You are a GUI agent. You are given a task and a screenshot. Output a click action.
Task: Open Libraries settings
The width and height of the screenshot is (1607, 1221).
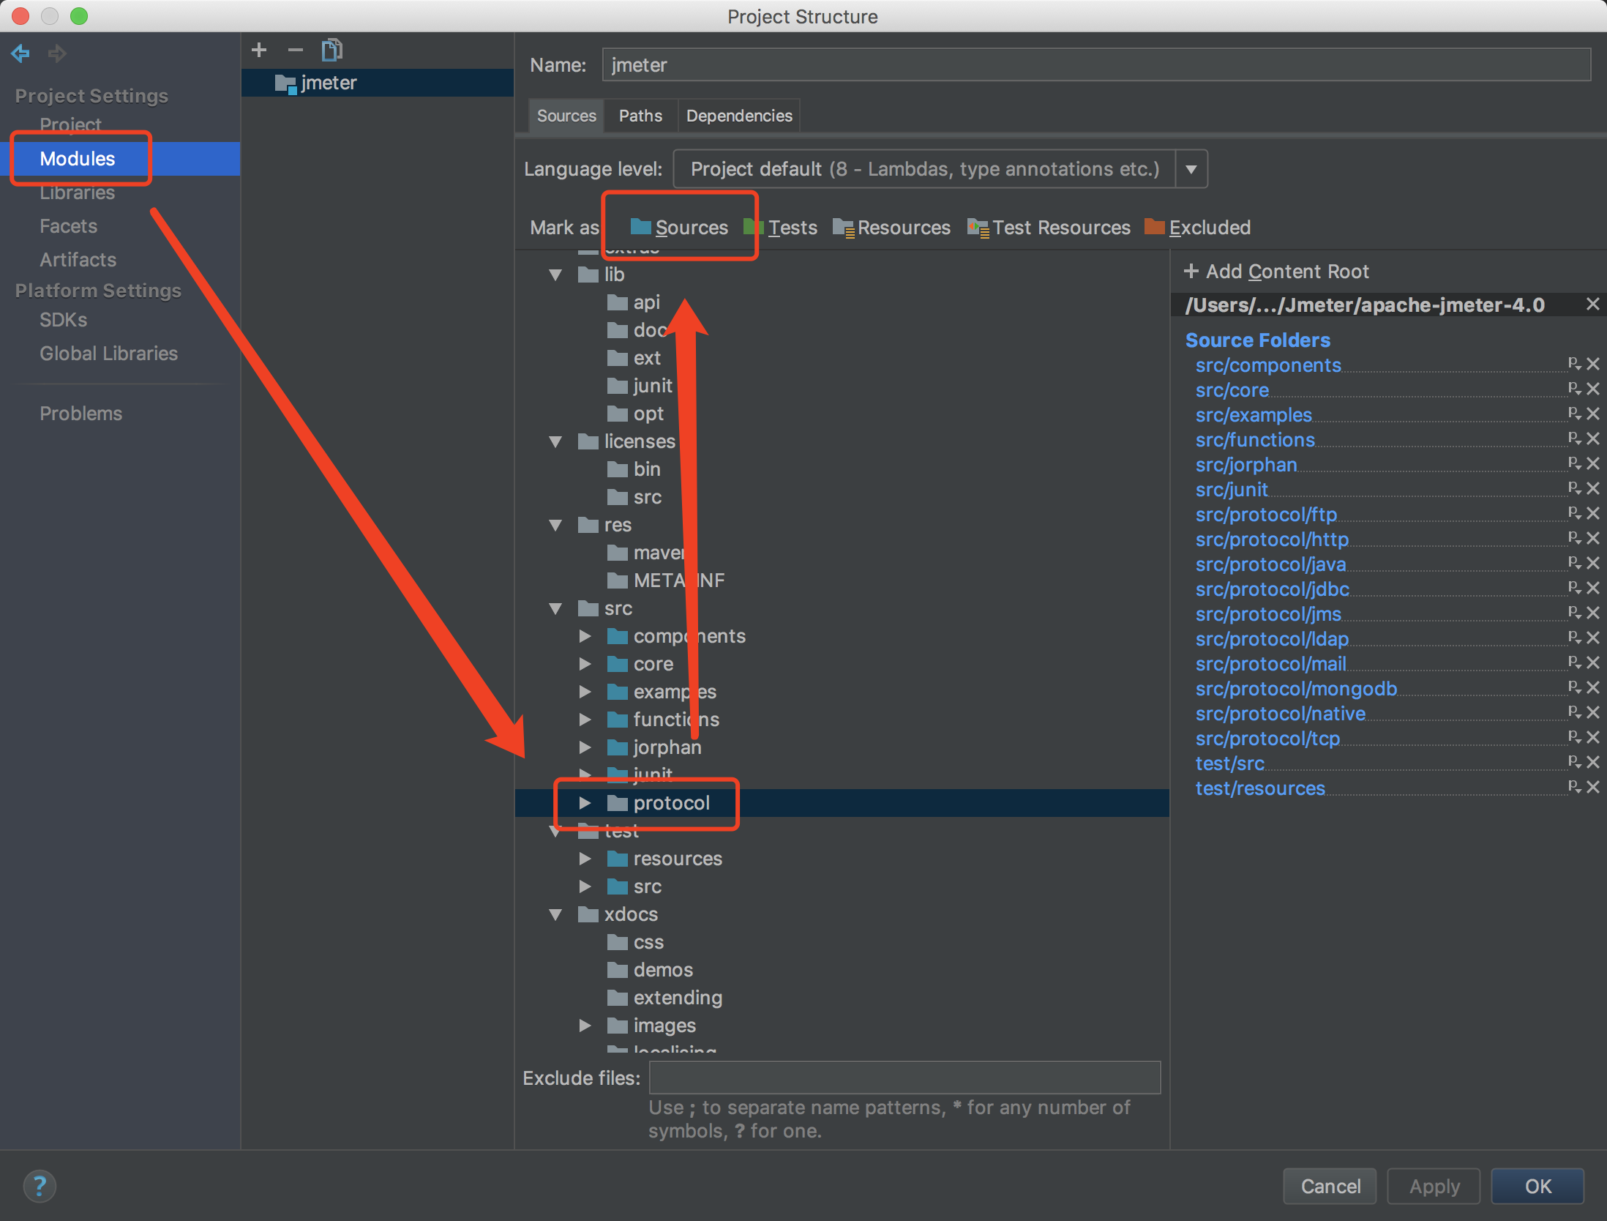click(77, 193)
